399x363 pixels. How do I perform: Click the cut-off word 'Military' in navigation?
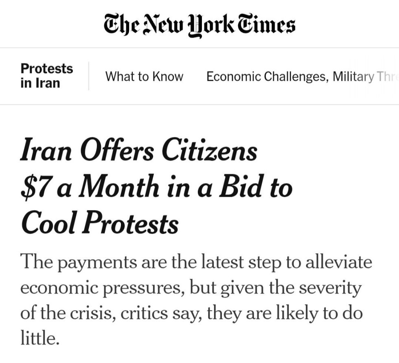(x=353, y=76)
